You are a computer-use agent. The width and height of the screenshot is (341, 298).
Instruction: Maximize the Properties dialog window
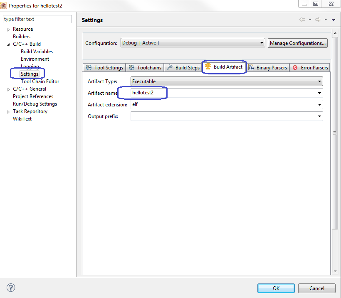[x=316, y=4]
